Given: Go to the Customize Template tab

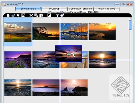Looking at the screenshot, I should 80,9.
